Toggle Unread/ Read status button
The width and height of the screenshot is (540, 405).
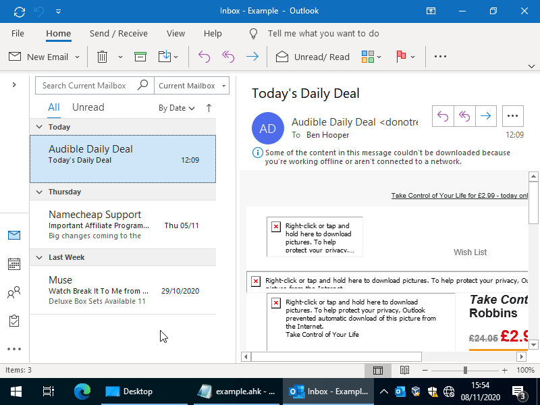pyautogui.click(x=313, y=57)
